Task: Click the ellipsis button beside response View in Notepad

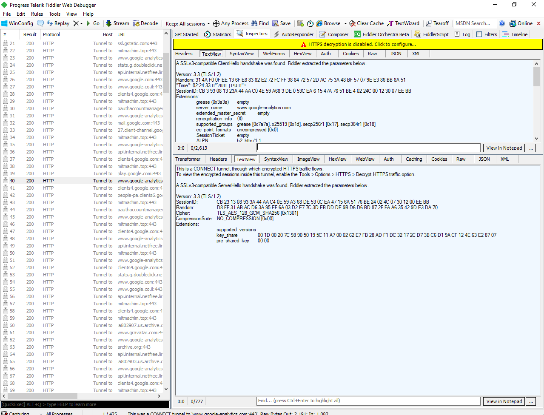Action: 531,401
